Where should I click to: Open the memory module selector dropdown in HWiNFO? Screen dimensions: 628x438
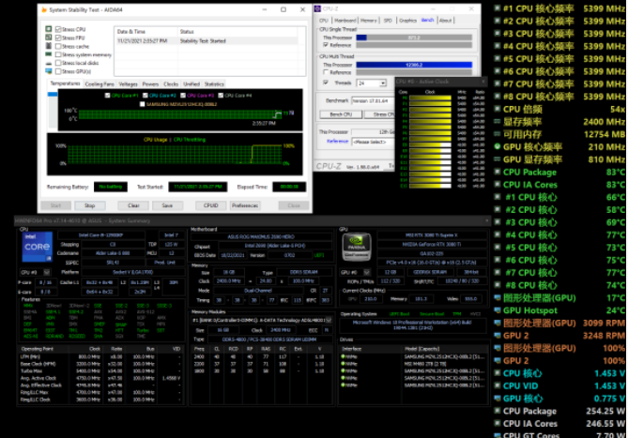329,320
